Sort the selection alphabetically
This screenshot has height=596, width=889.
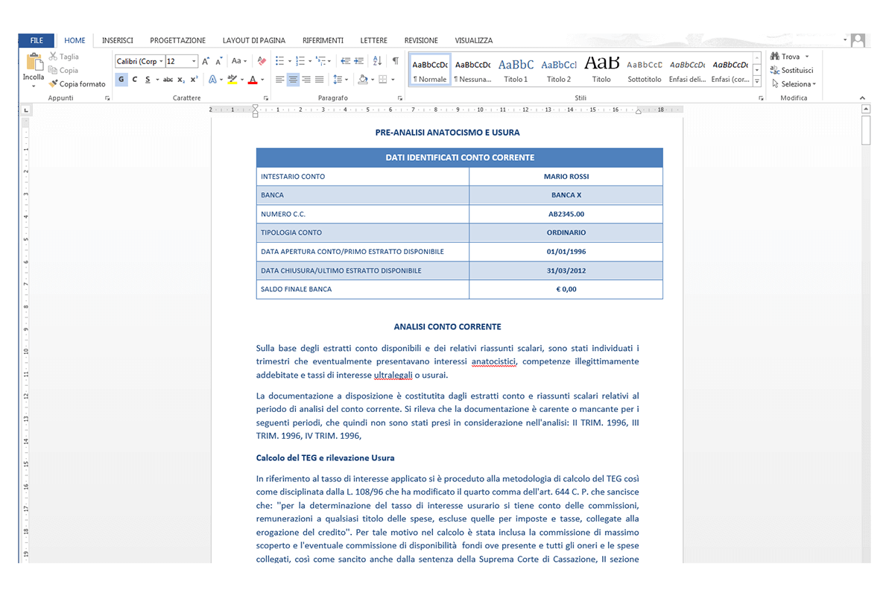[x=378, y=60]
